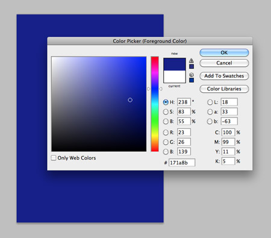Click OK to confirm the color
The image size is (271, 238).
click(224, 52)
